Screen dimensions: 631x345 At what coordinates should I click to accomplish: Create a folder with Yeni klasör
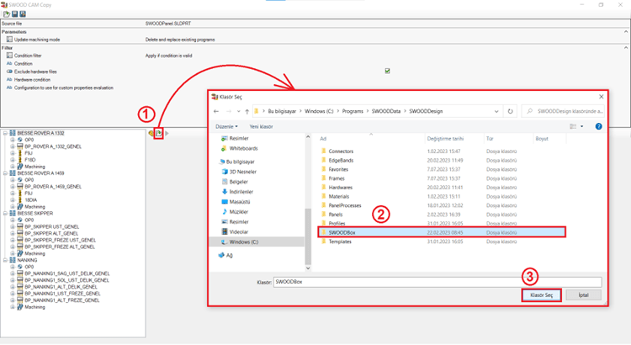[x=261, y=126]
